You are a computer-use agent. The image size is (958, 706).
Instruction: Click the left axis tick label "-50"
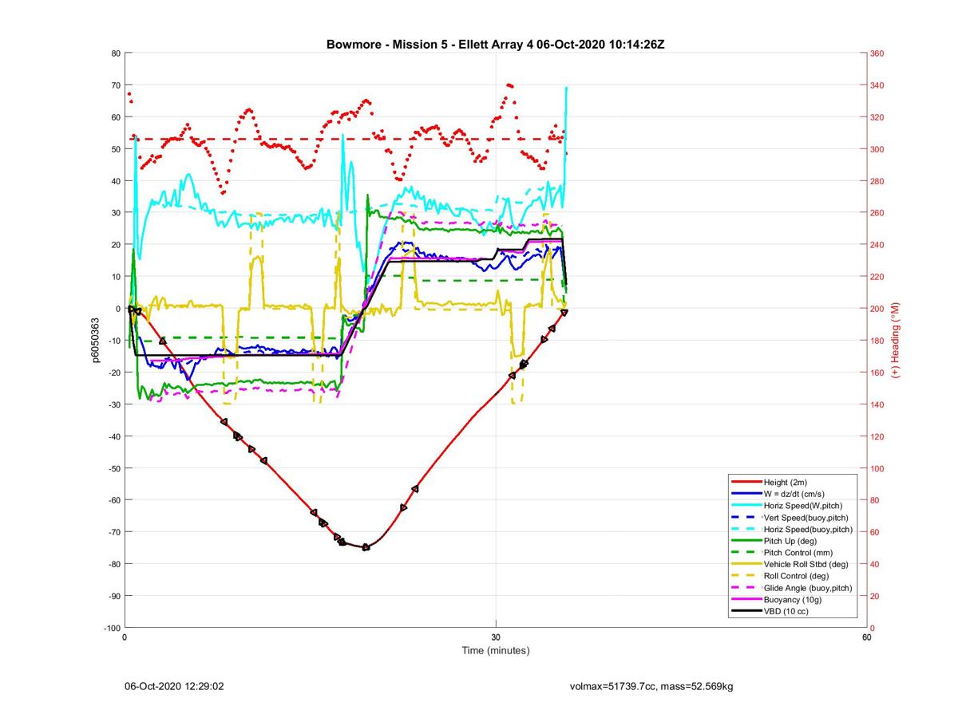click(x=114, y=468)
